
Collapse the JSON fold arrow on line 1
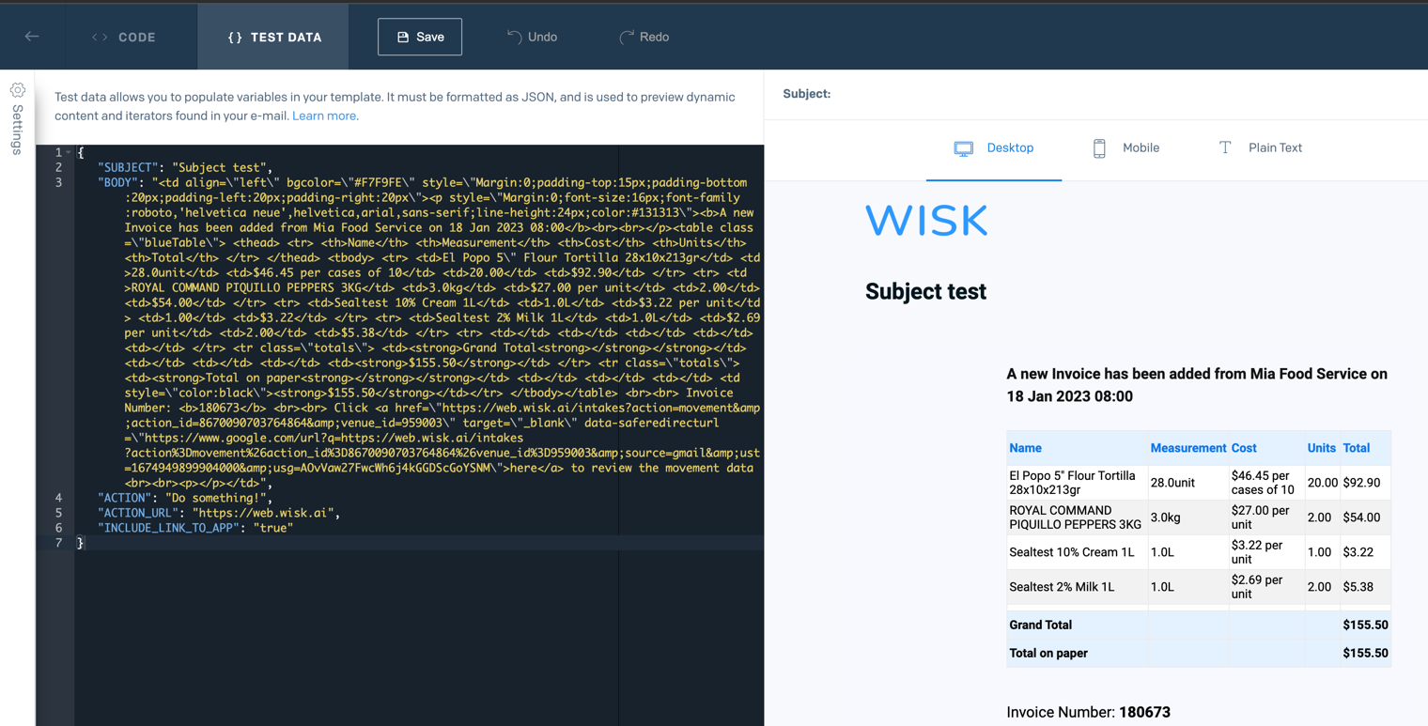pyautogui.click(x=69, y=152)
